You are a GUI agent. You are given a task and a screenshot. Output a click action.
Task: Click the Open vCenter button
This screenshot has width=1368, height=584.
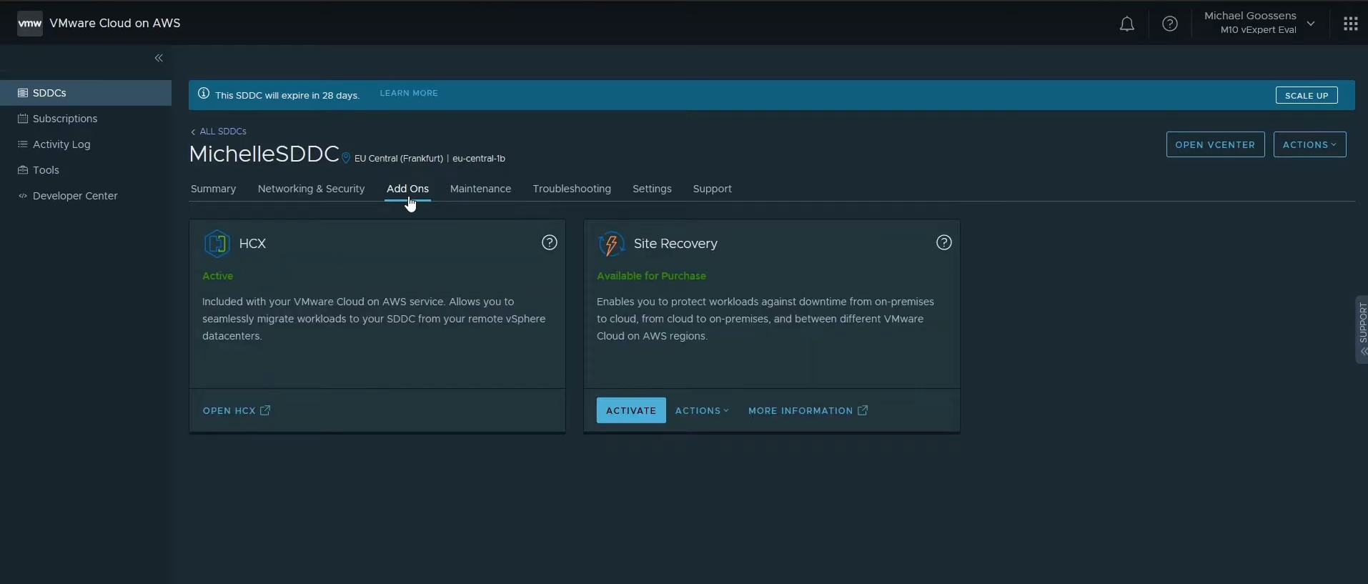pyautogui.click(x=1215, y=144)
